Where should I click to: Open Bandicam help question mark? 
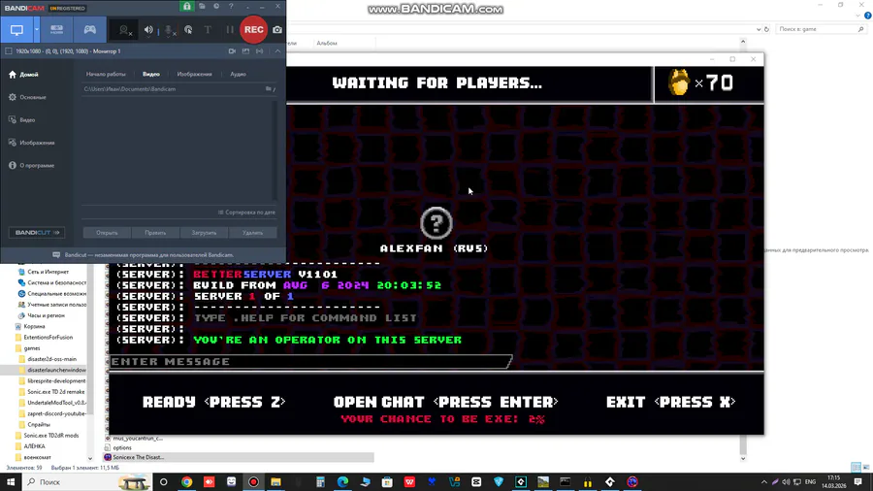pos(231,6)
